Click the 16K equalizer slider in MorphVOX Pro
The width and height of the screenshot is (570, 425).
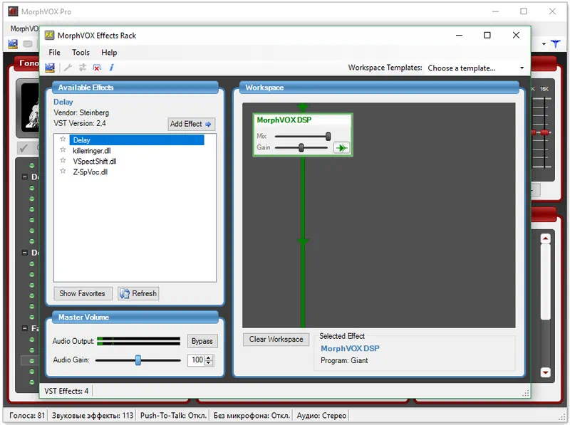pos(544,133)
